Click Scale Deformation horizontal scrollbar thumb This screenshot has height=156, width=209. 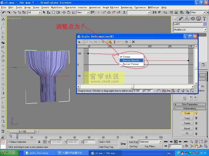point(132,87)
